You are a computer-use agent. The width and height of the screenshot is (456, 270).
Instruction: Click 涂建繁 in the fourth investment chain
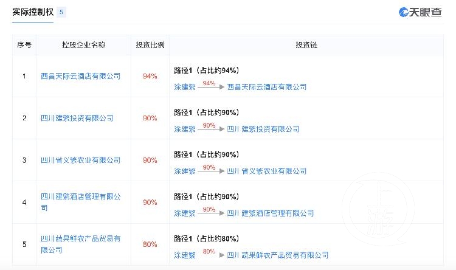pos(185,213)
